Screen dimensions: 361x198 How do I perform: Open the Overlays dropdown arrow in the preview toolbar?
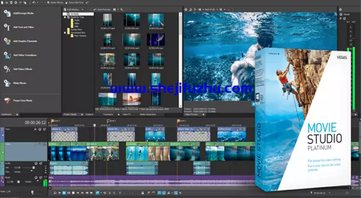225,9
